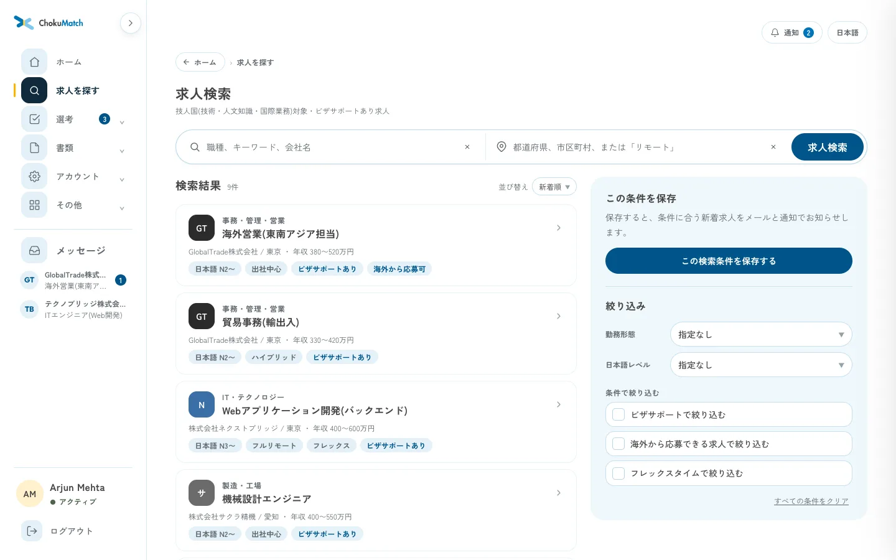The image size is (896, 560).
Task: Click the ホーム back breadcrumb button
Action: coord(200,62)
